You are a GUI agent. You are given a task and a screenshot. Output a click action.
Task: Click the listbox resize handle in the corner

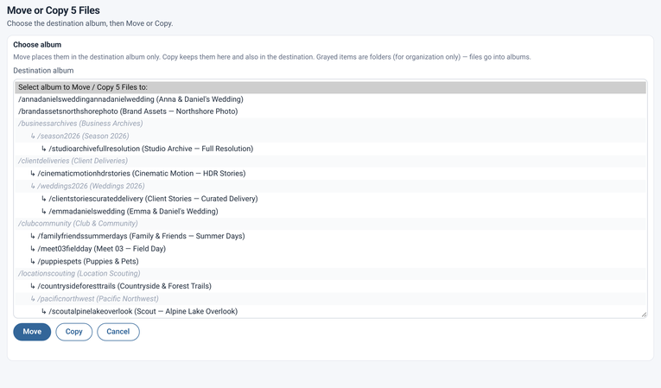(644, 315)
